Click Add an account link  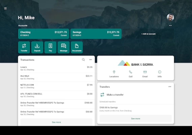tap(148, 34)
